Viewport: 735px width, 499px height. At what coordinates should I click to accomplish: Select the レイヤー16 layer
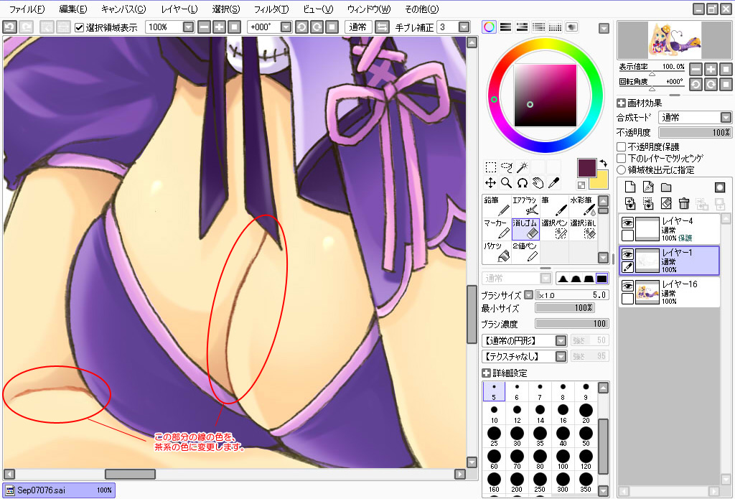coord(670,292)
